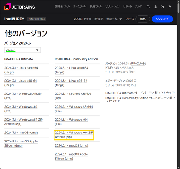Open IntelliJ IDEA Community Edition サードパーティ製ソフトウェア link

click(140, 99)
